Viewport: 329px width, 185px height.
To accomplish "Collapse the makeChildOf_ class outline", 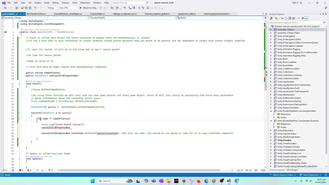I will coord(19,32).
